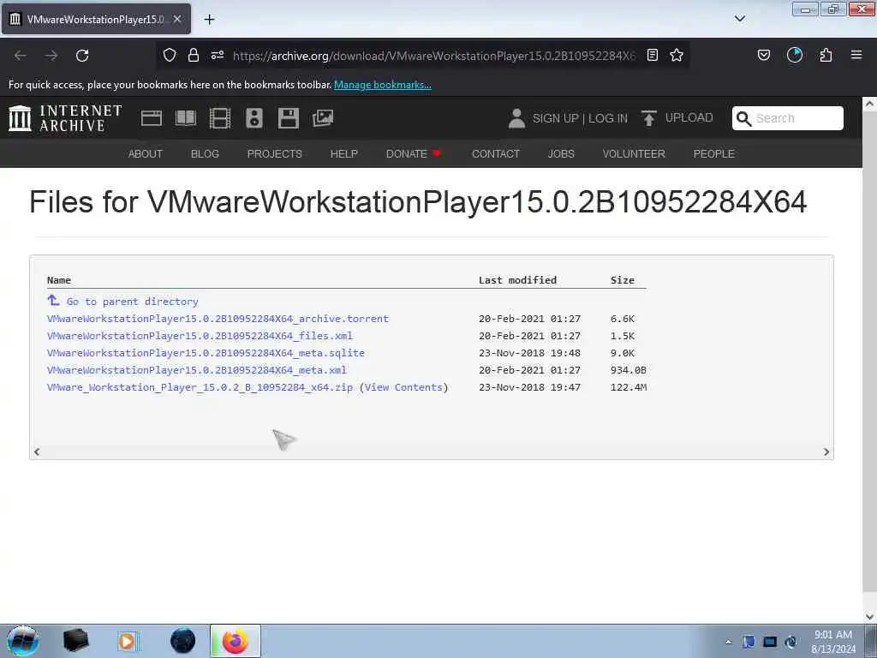
Task: Expand the list all tabs chevron
Action: (740, 19)
